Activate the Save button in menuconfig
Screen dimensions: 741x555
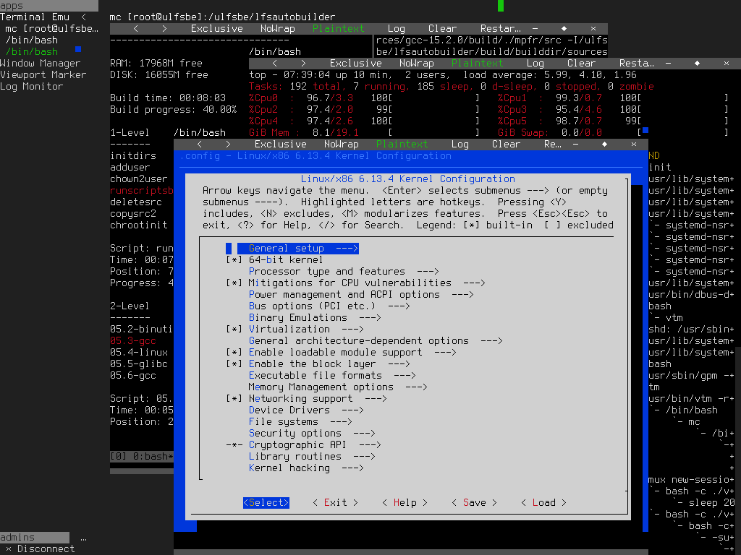473,502
